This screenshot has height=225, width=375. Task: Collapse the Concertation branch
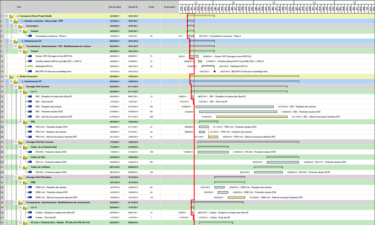15,26
